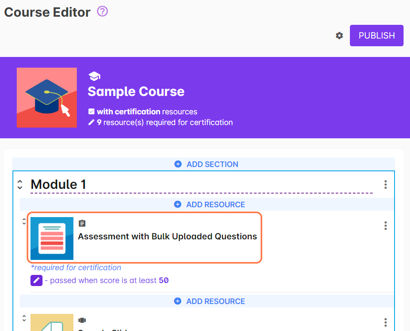The height and width of the screenshot is (331, 410).
Task: Click the purple pencil edit passing score icon
Action: [x=36, y=280]
